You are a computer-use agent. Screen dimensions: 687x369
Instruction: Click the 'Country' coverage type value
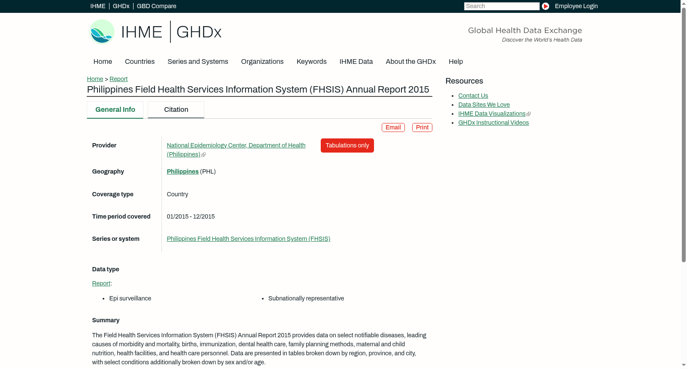[x=177, y=194]
